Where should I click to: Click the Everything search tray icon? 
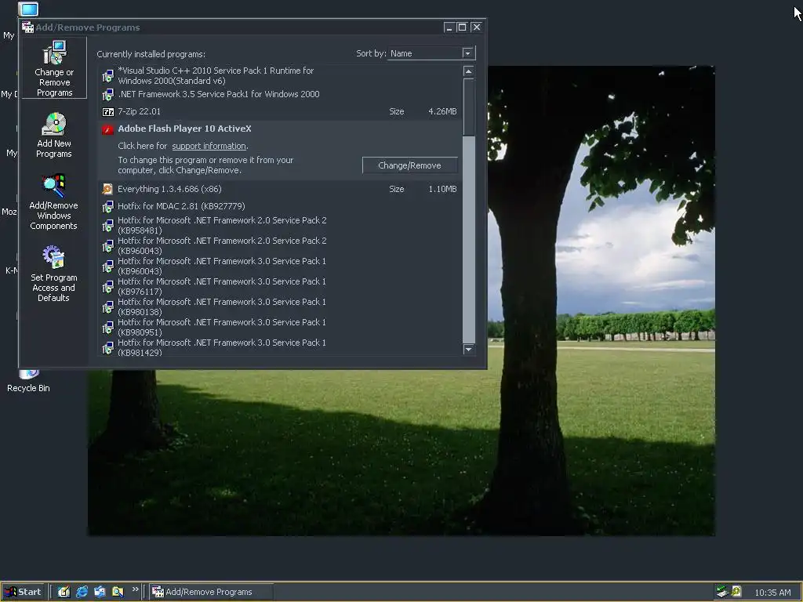(736, 591)
